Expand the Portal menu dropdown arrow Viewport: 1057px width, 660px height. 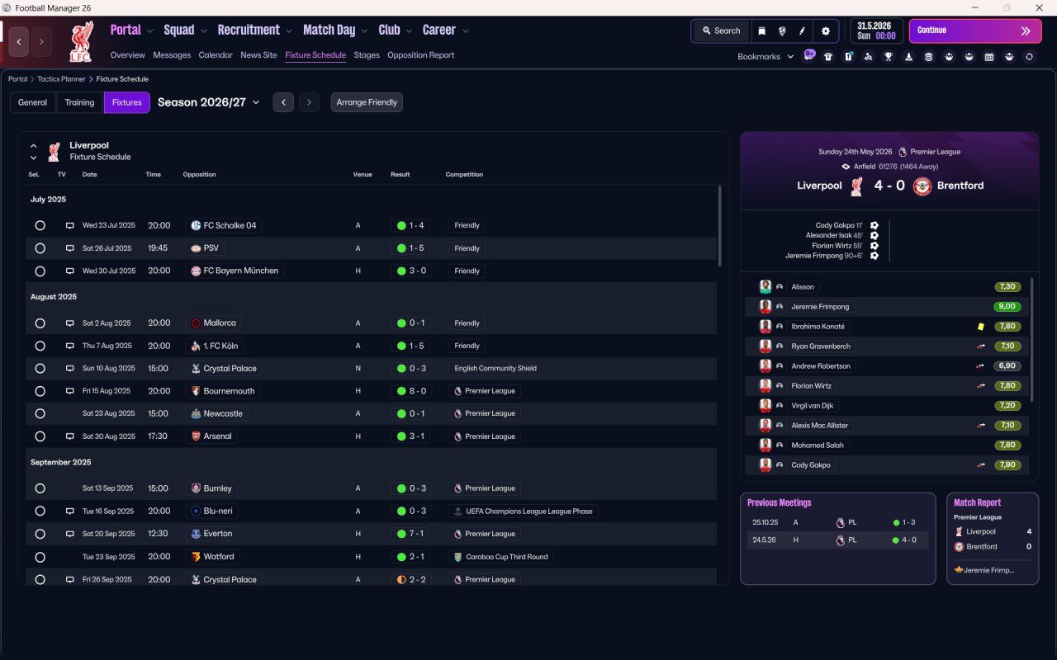(149, 31)
